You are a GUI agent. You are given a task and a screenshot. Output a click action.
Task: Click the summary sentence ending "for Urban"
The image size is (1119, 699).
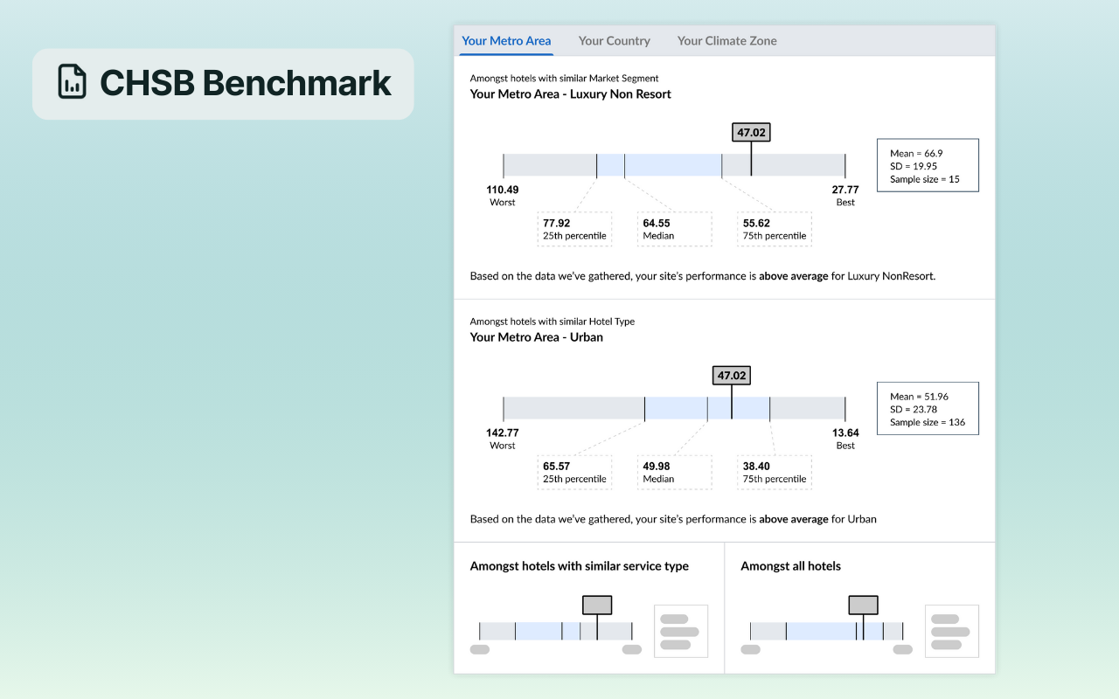[x=673, y=519]
